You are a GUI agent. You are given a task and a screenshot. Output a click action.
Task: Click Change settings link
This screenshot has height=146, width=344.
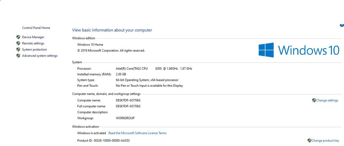click(x=327, y=100)
